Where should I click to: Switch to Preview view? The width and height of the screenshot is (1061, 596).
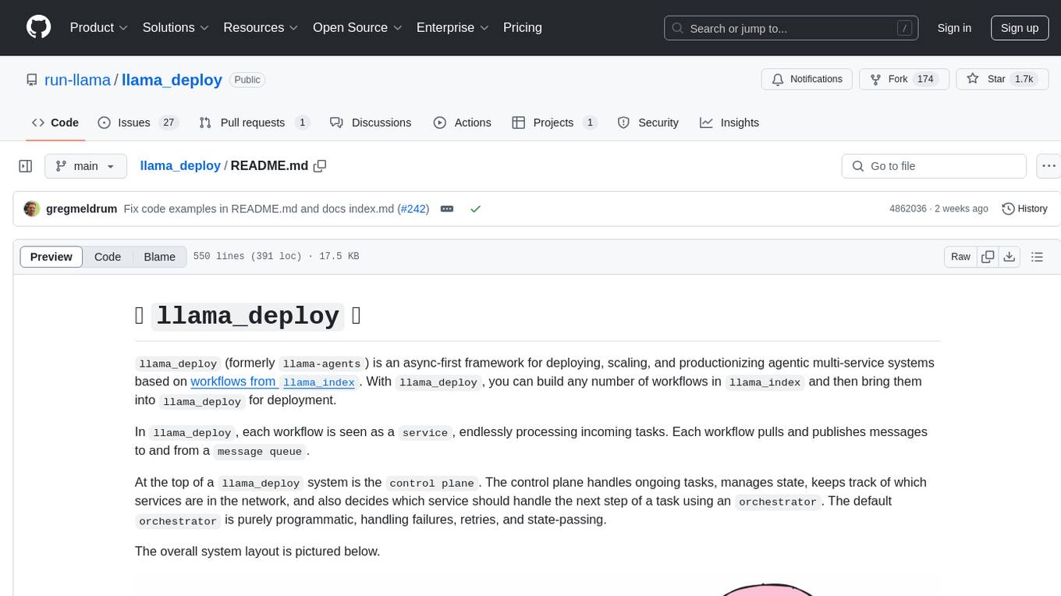[x=51, y=257]
